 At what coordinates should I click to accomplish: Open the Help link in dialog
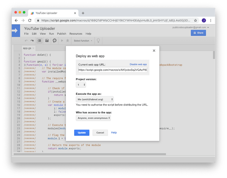pyautogui.click(x=114, y=132)
